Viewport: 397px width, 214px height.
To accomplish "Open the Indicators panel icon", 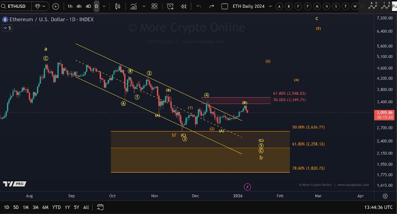I will click(x=134, y=6).
